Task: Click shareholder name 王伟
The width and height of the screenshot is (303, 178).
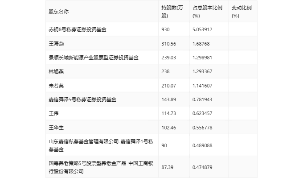Action: pos(54,113)
